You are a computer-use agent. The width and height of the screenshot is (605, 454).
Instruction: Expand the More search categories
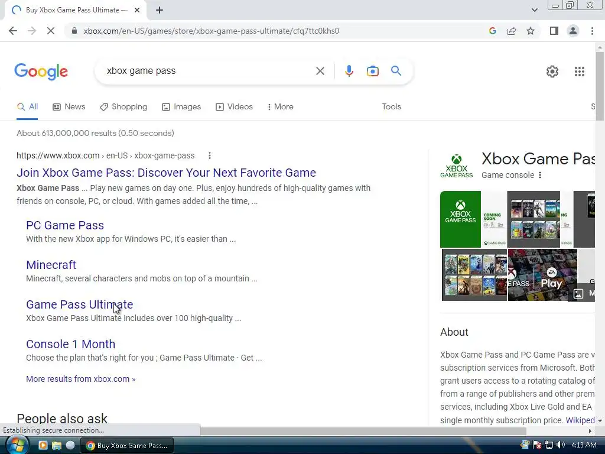coord(281,107)
